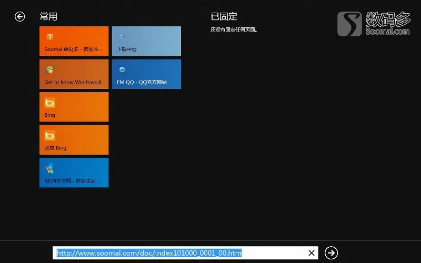Open the 必应 Bing tile
This screenshot has width=421, height=263.
pyautogui.click(x=74, y=140)
